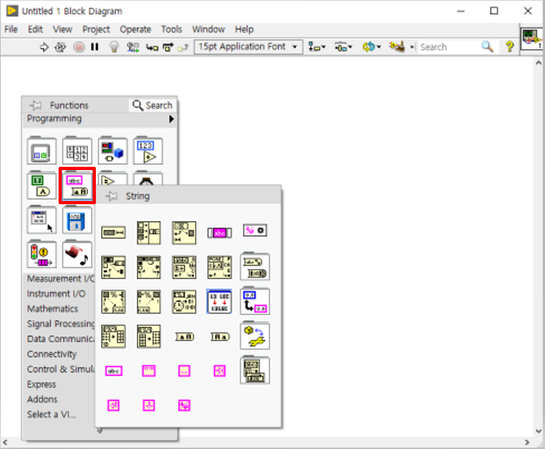Open the Cluster, Class & Variant subpalette

point(113,151)
